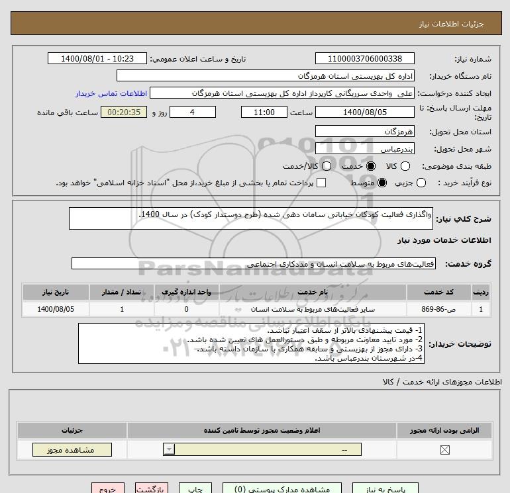The image size is (510, 493).
Task: Click the تعداد / مقدار column header
Action: (122, 292)
